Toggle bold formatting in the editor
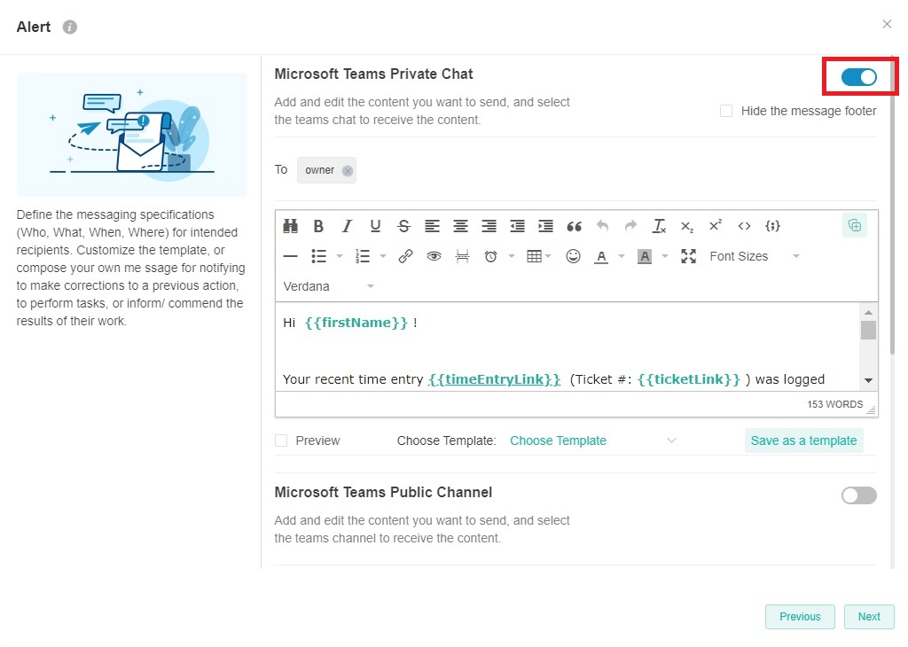Screen dimensions: 908x647 click(318, 226)
